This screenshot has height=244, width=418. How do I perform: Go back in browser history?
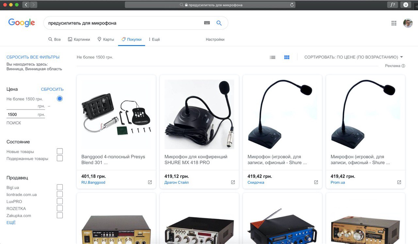pos(26,5)
